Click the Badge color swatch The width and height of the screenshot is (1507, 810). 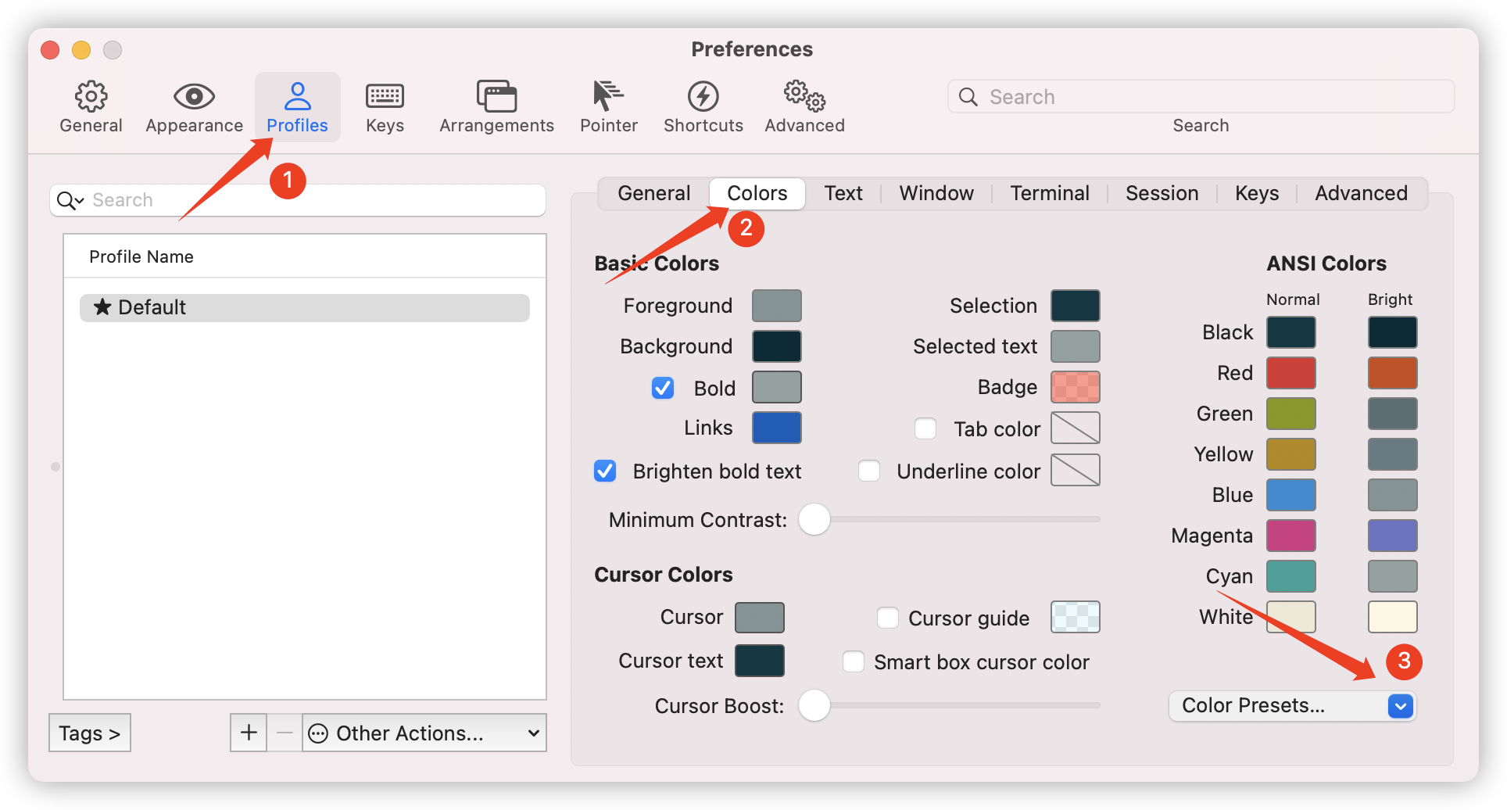pyautogui.click(x=1076, y=387)
